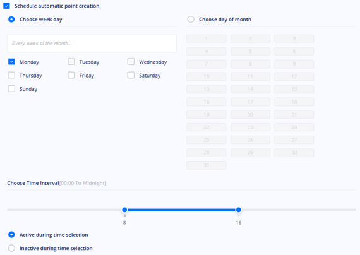Uncheck Schedule automatic point creation checkbox
Image resolution: width=360 pixels, height=255 pixels.
(x=7, y=6)
